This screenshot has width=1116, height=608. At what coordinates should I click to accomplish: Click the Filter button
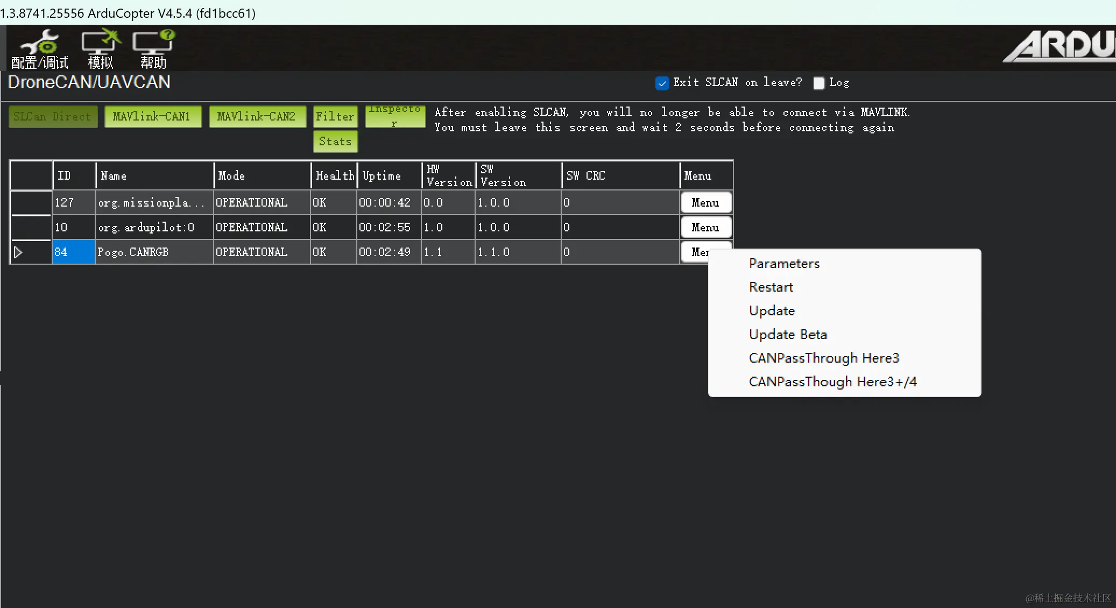click(x=335, y=117)
